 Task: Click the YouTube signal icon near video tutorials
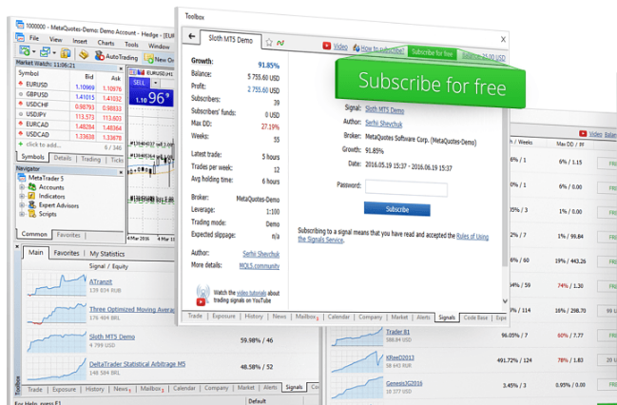pyautogui.click(x=202, y=295)
